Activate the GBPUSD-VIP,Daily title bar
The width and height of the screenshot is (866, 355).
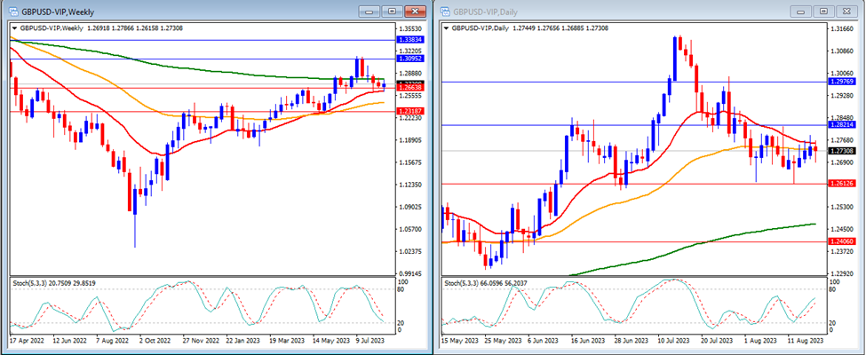(x=622, y=11)
